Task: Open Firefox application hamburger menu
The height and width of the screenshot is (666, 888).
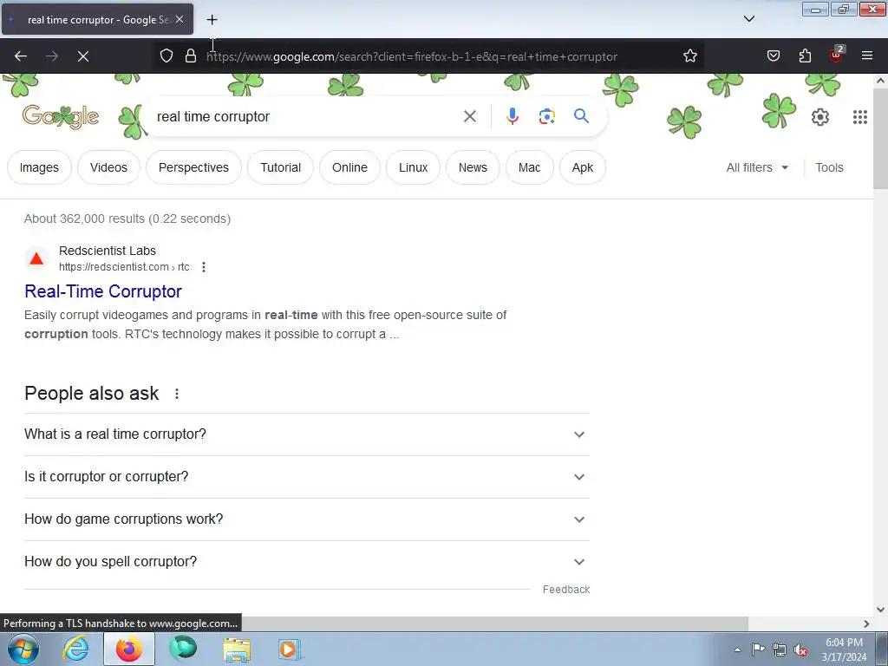Action: (x=867, y=55)
